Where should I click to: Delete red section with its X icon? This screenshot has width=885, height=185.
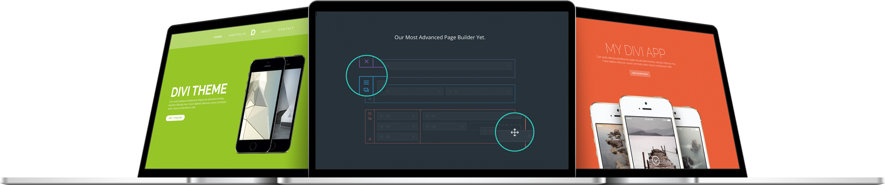tap(370, 139)
